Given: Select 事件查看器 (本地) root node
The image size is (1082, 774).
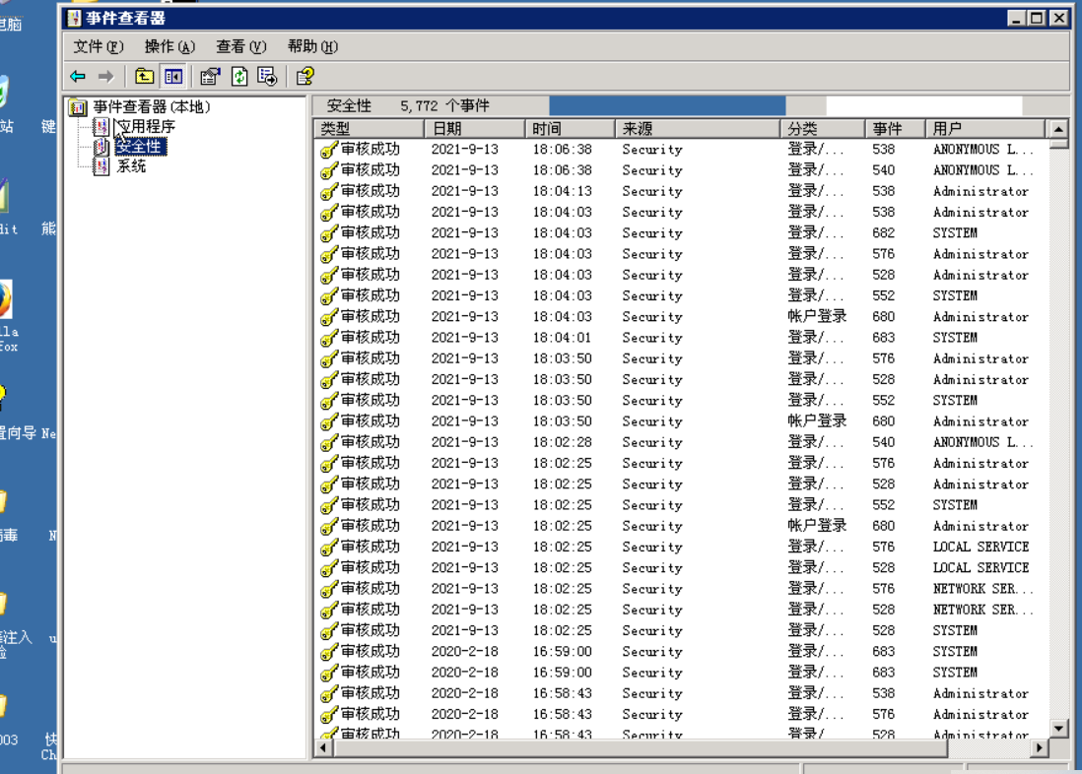Looking at the screenshot, I should (152, 107).
